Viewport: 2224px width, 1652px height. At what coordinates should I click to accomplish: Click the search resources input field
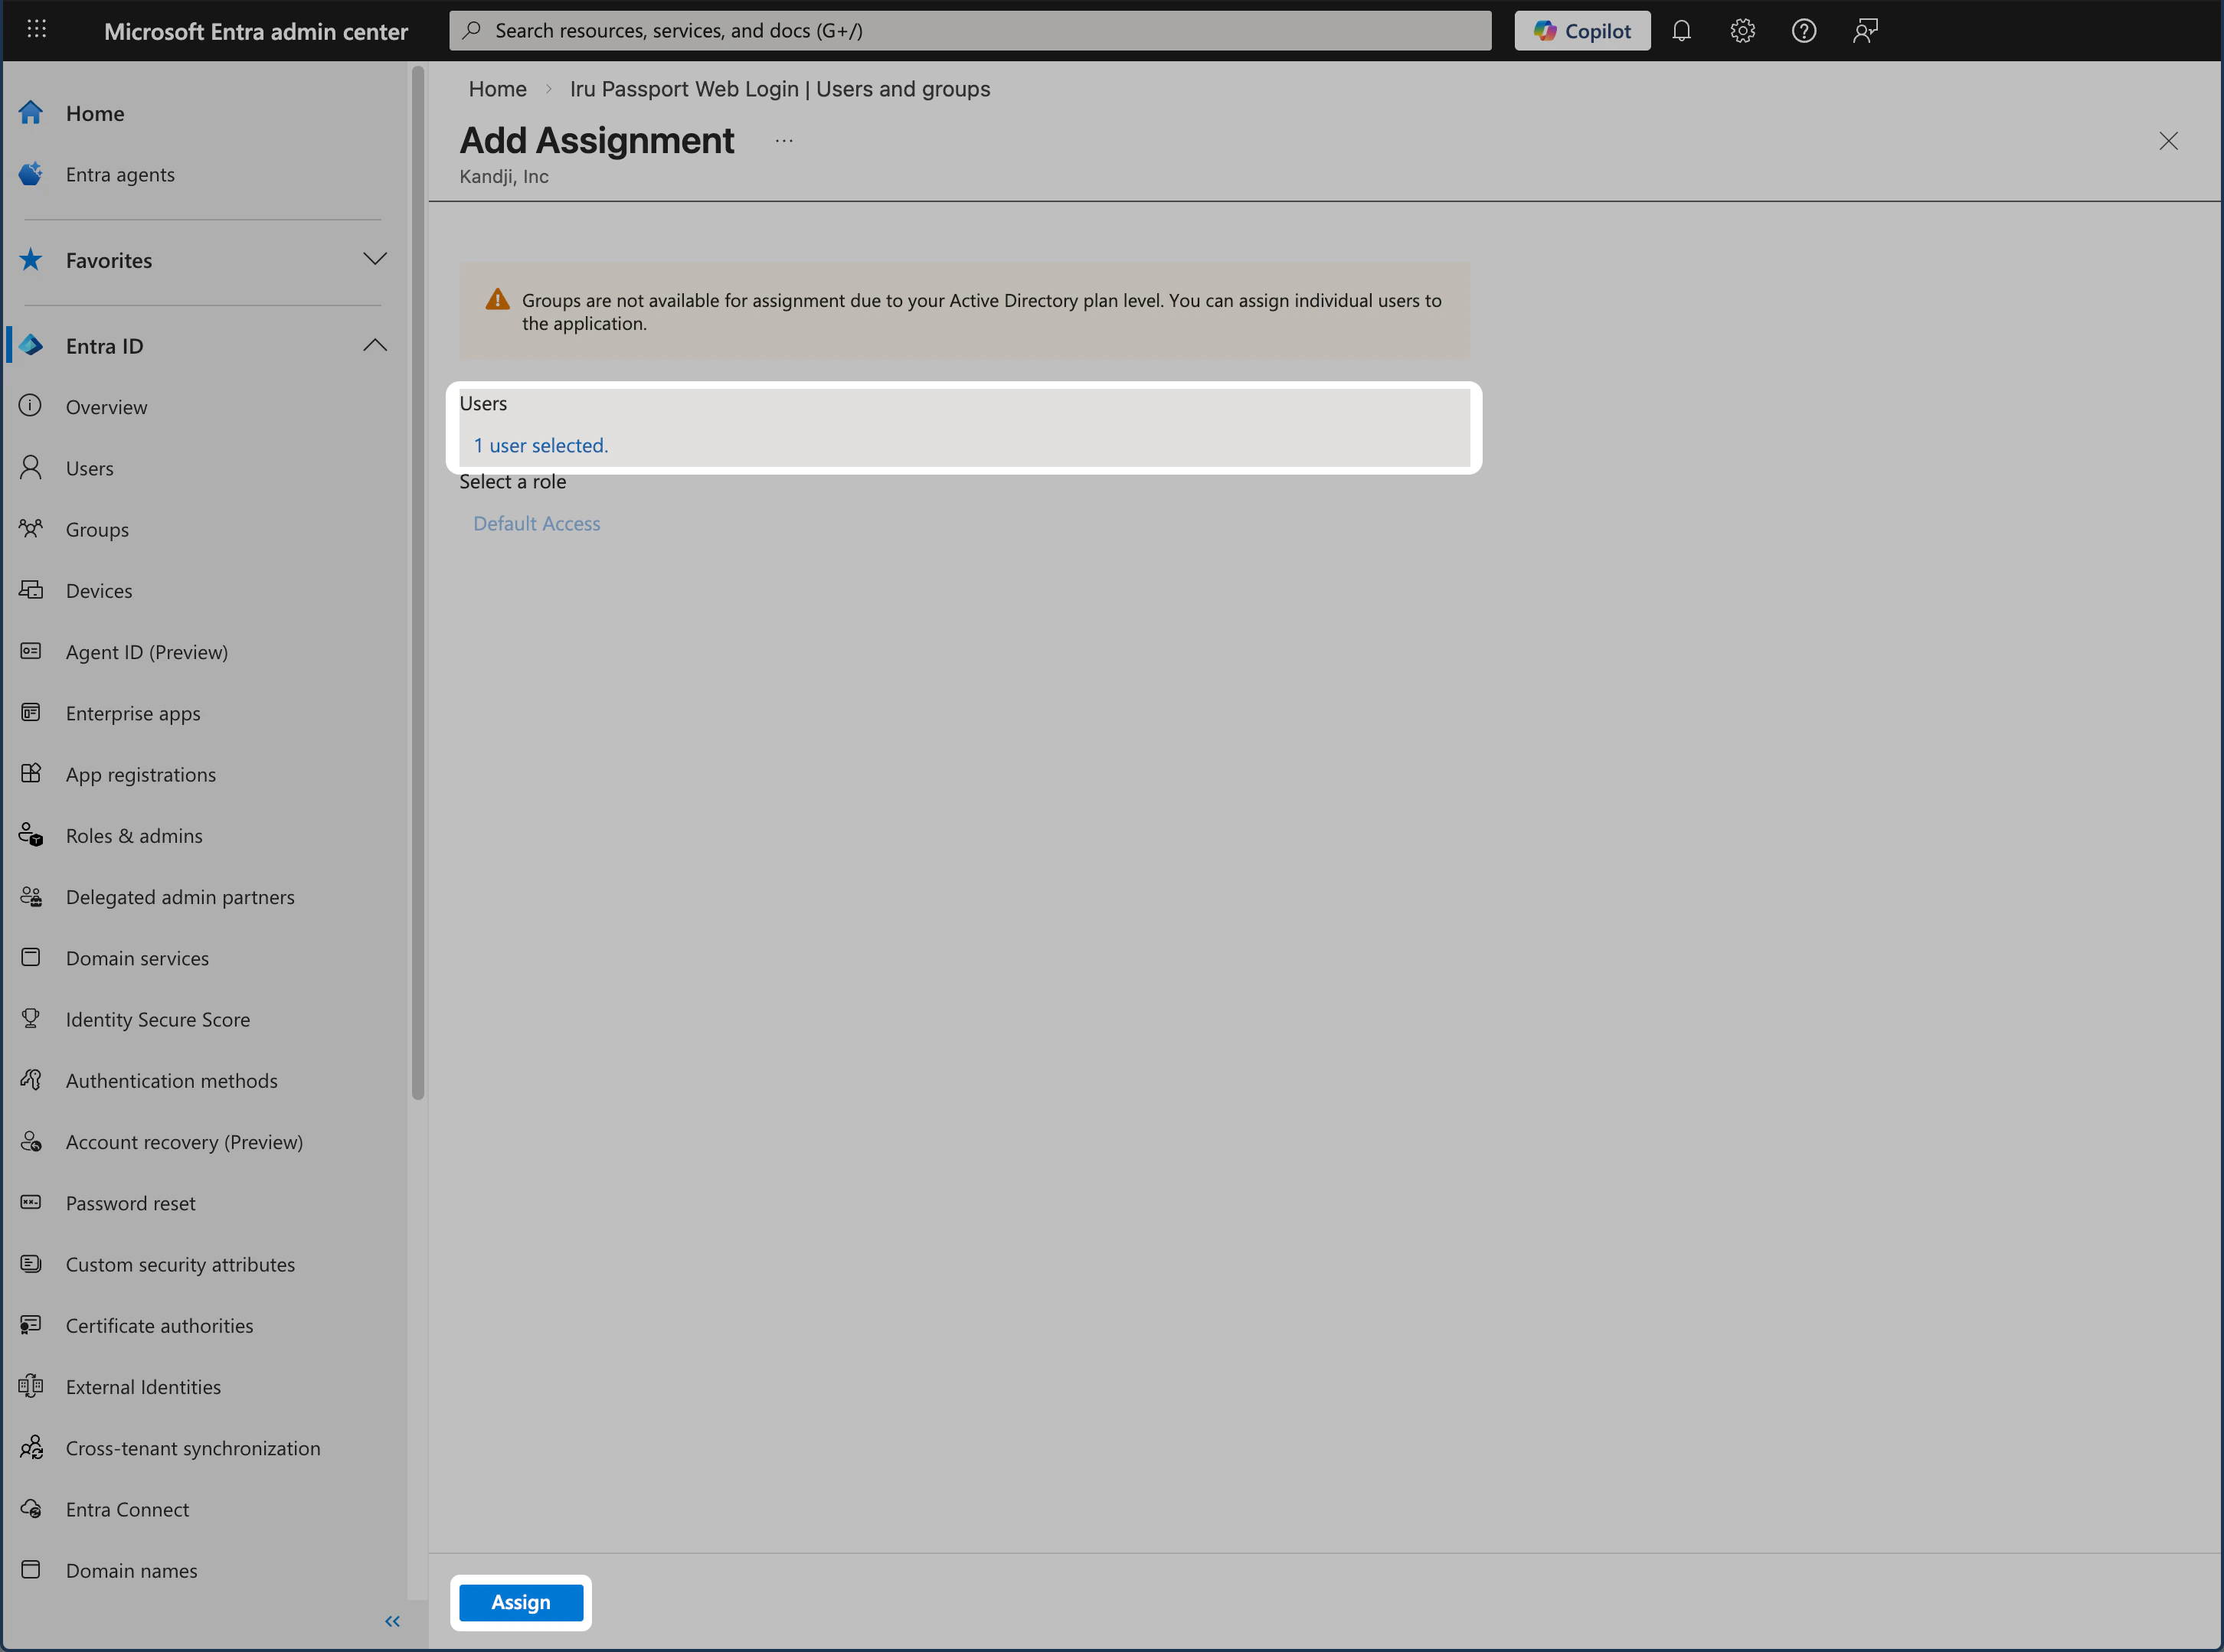pos(970,30)
